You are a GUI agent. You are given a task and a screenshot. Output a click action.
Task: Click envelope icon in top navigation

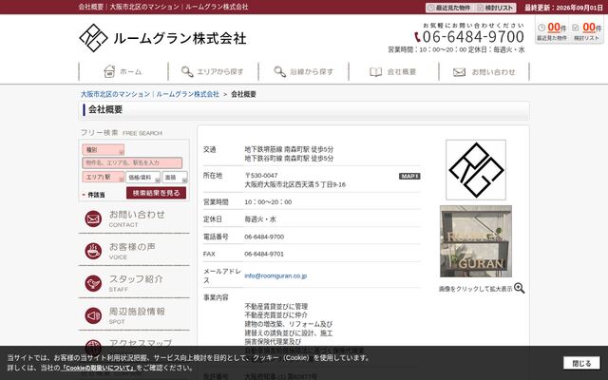coord(459,72)
